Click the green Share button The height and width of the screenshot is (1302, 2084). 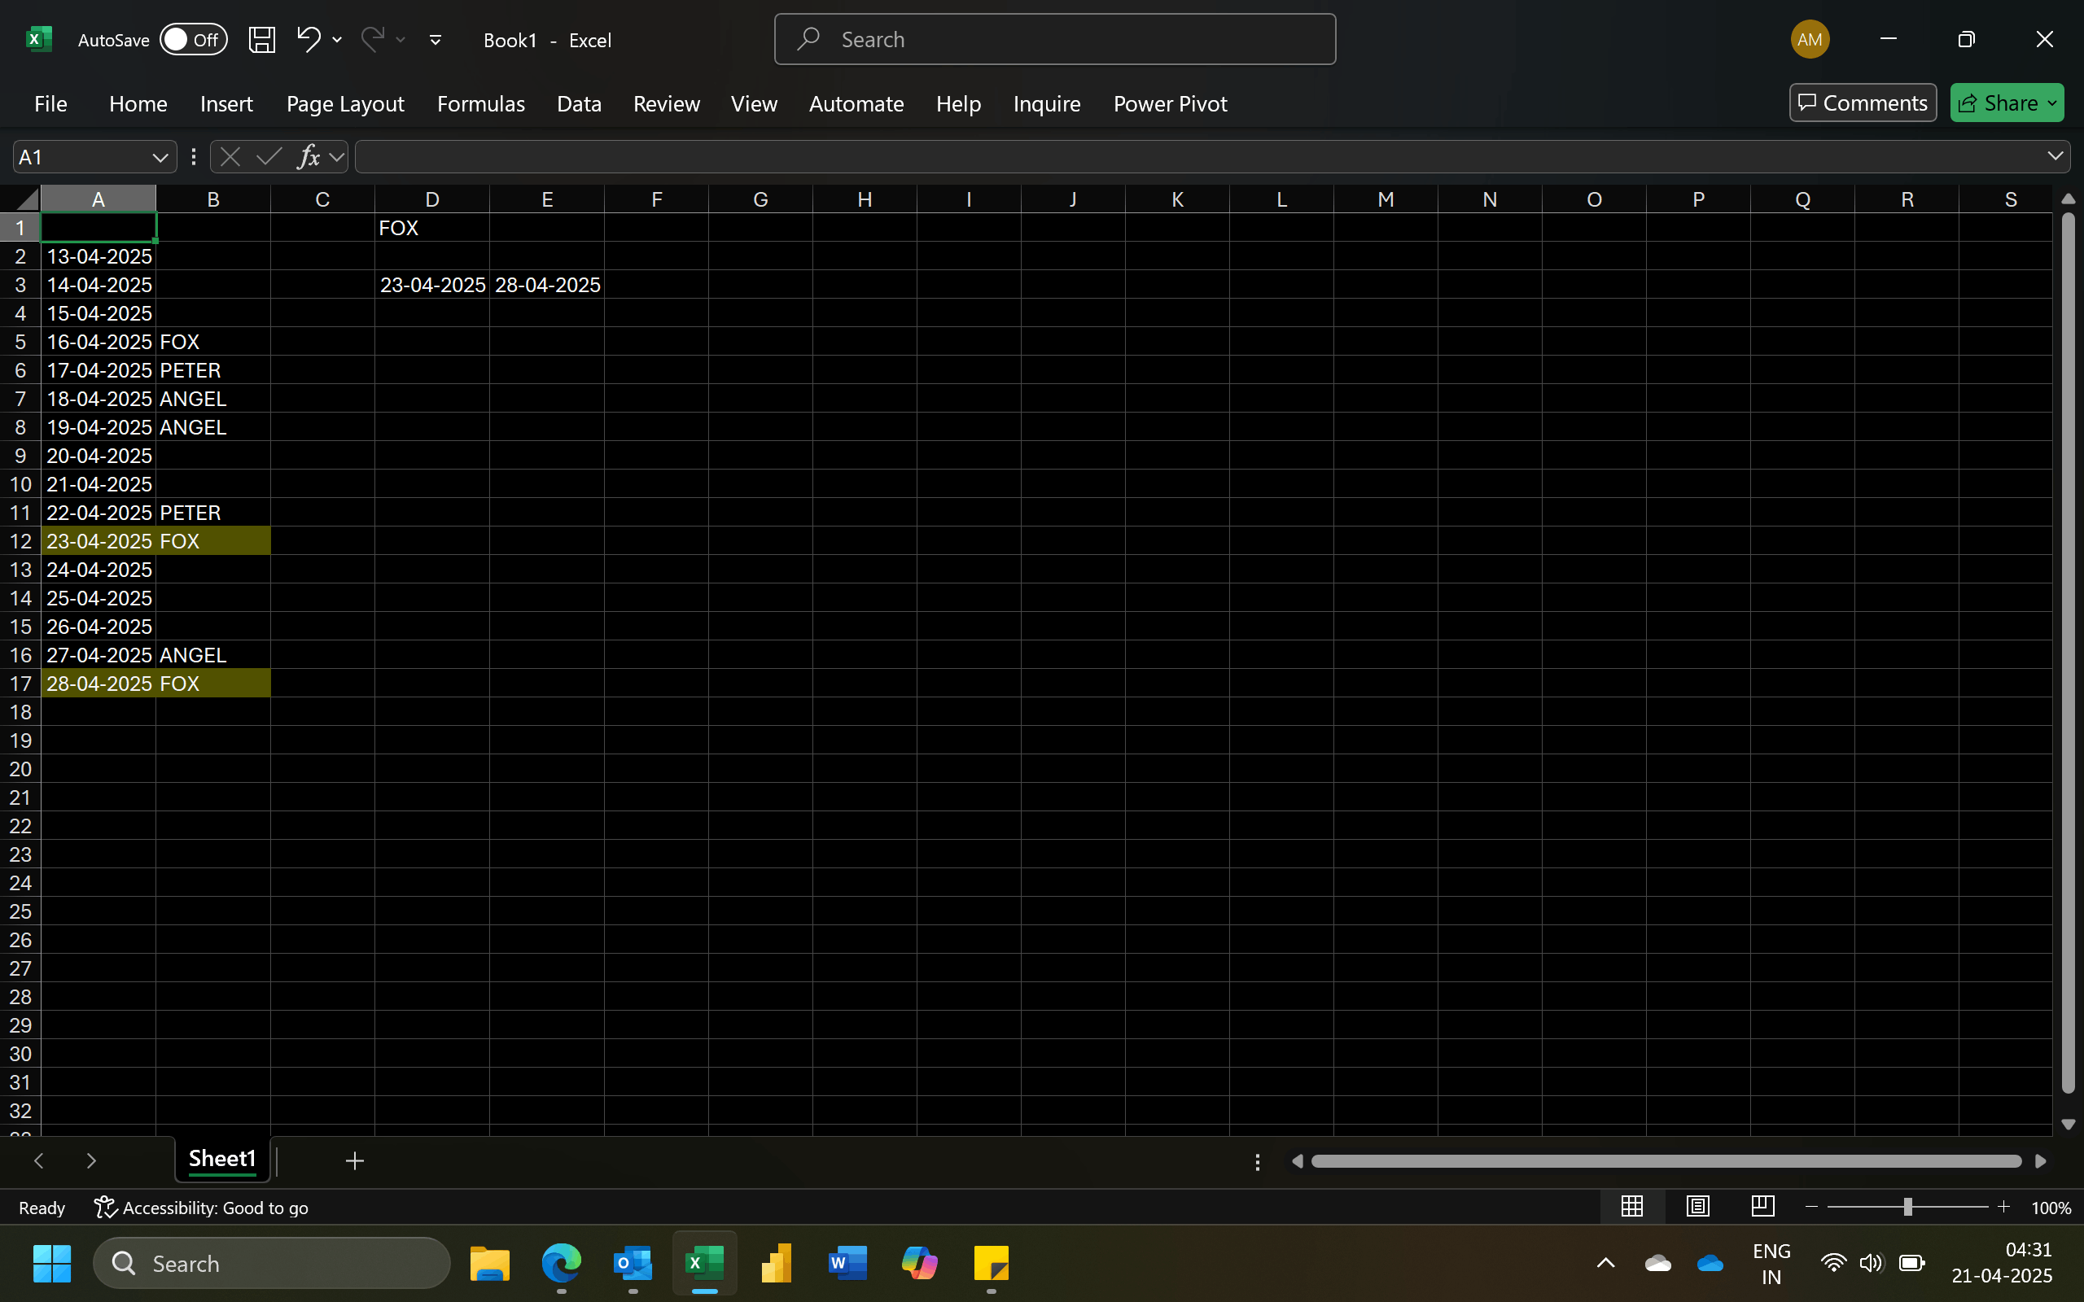coord(2007,103)
